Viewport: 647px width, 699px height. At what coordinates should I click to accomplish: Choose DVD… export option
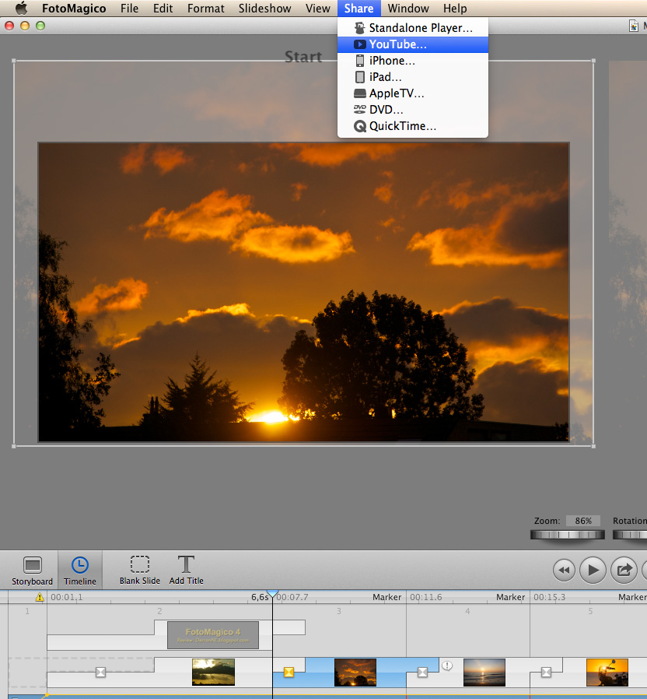413,110
